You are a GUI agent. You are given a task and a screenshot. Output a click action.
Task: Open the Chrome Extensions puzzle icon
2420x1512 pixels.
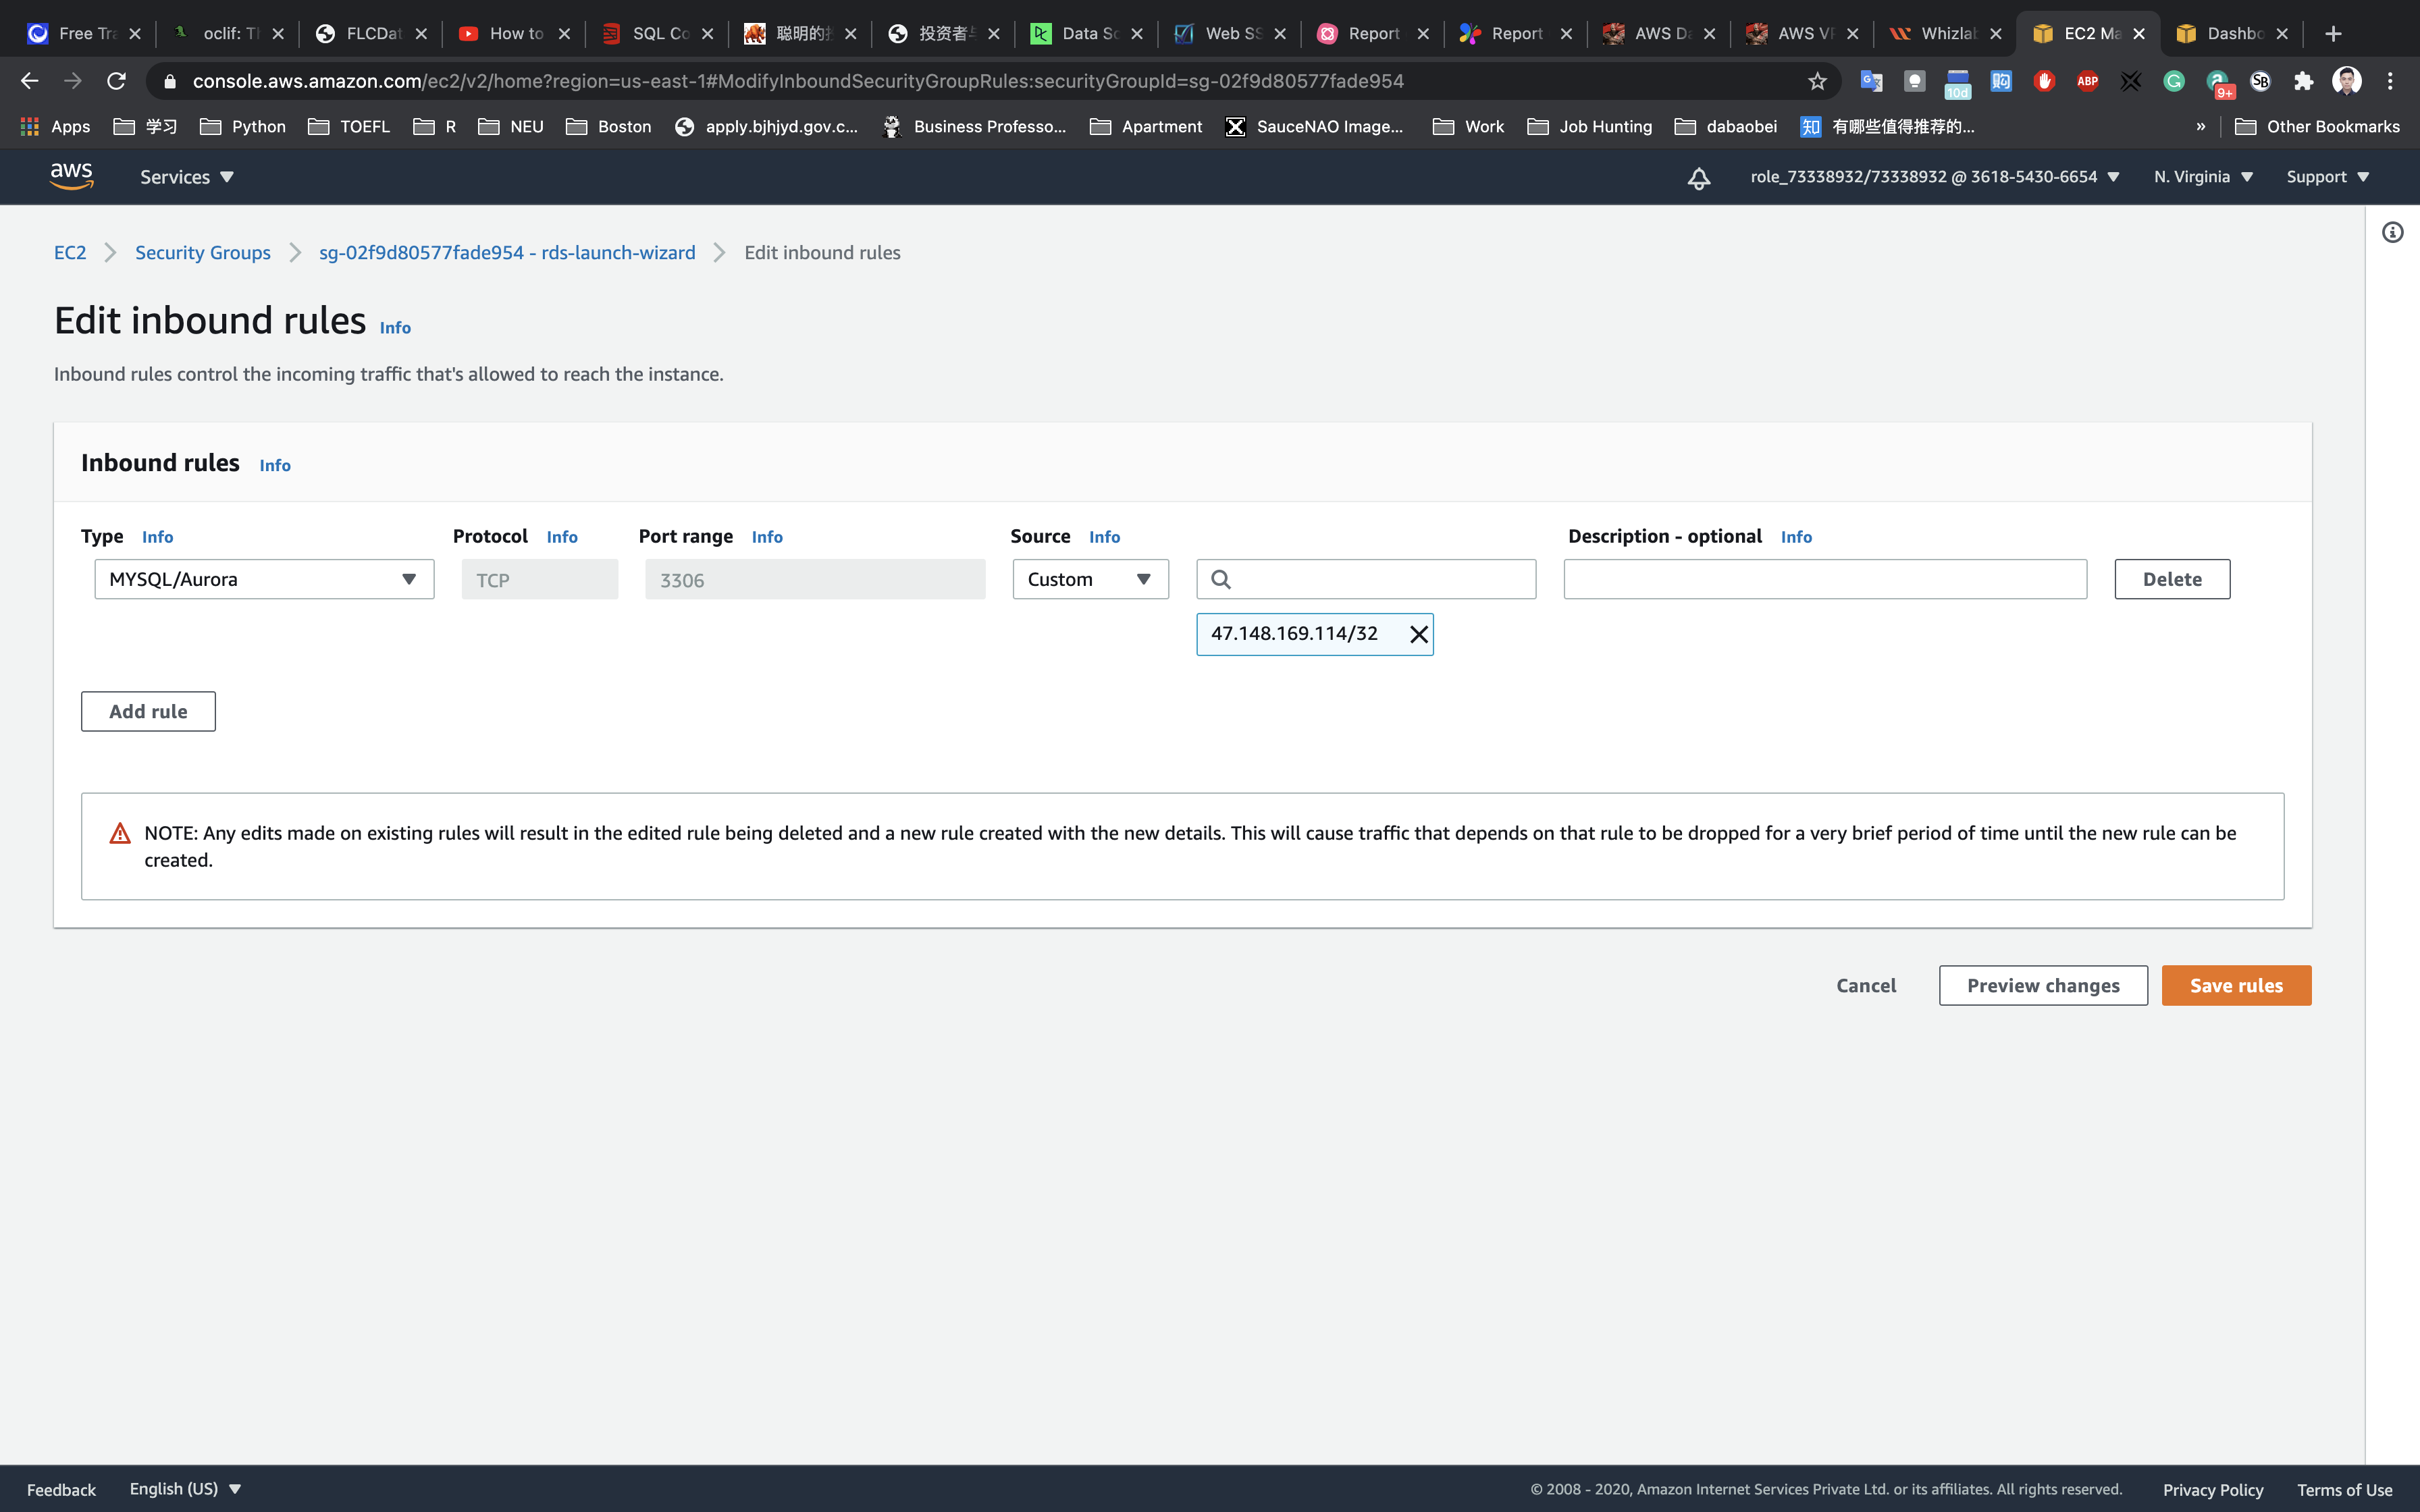2304,81
